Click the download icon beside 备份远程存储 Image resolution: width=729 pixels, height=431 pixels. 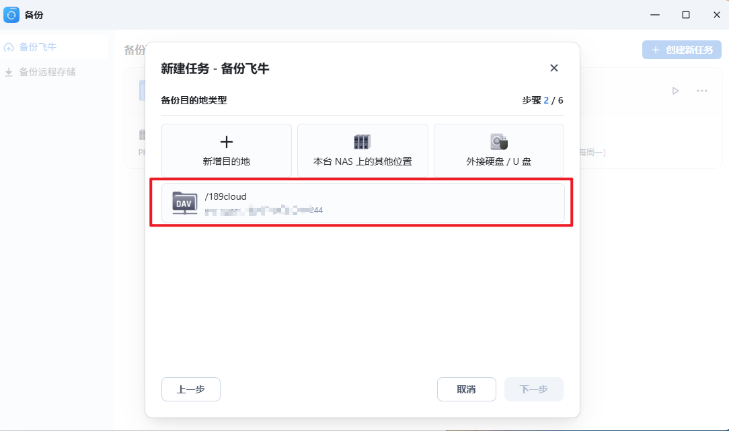[x=9, y=72]
